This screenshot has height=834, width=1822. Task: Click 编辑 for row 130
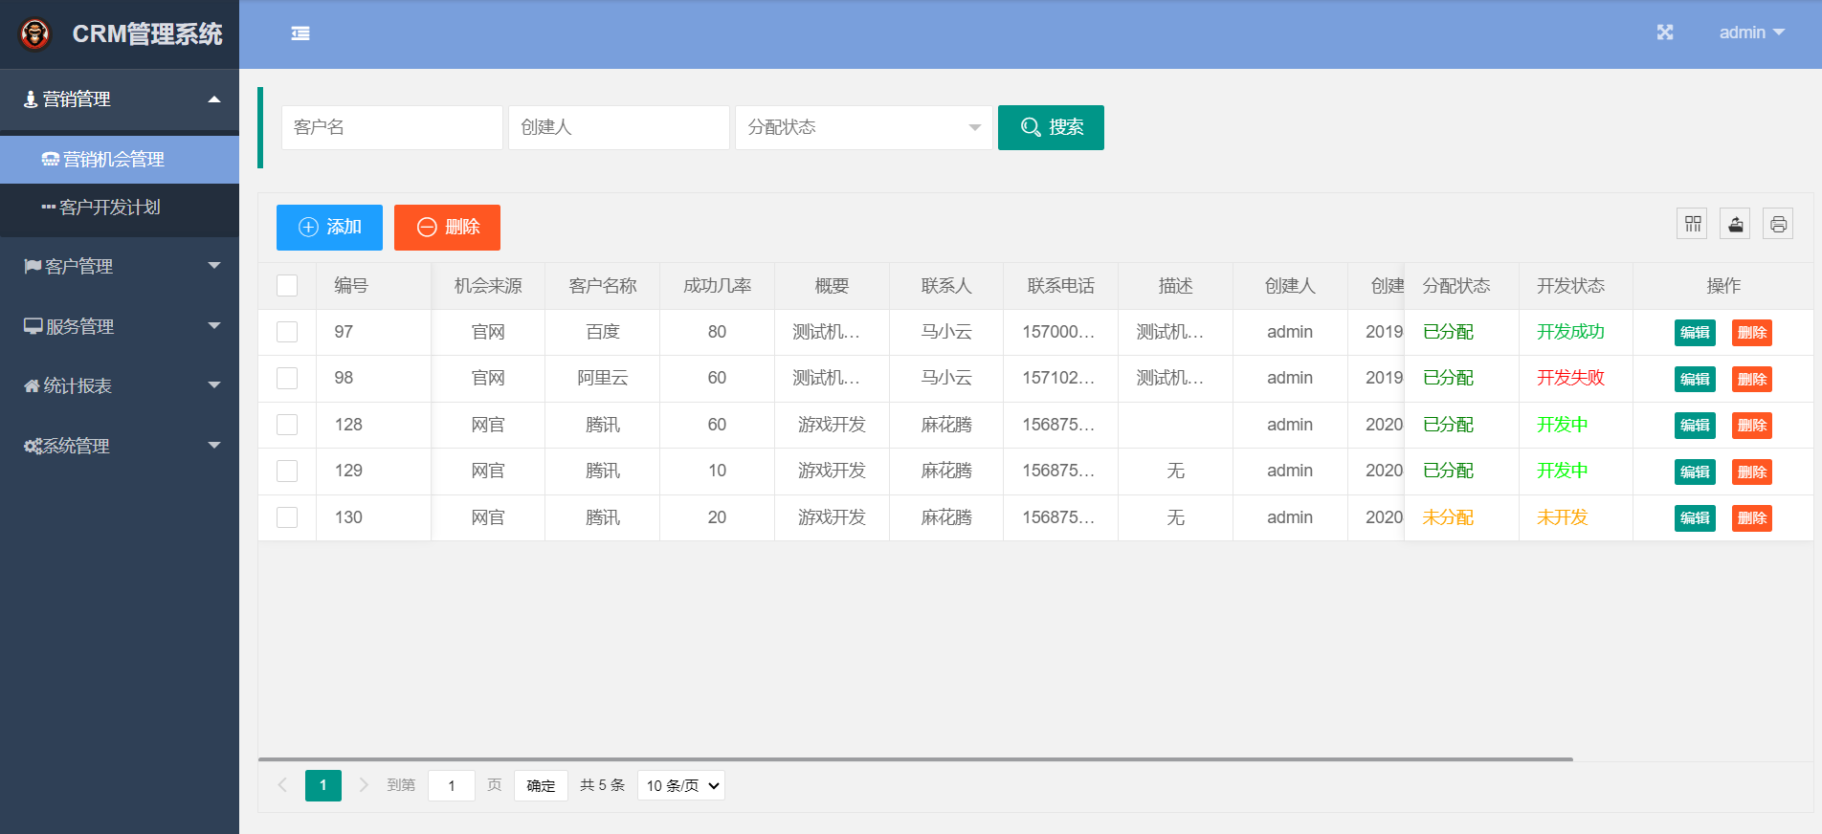pos(1695,518)
